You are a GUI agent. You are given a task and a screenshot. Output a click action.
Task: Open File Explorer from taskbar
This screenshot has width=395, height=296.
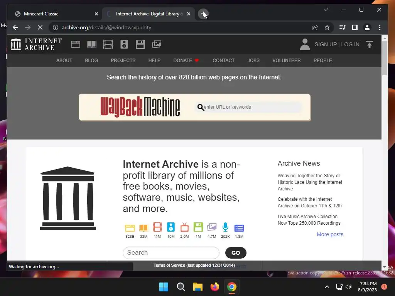tap(198, 287)
